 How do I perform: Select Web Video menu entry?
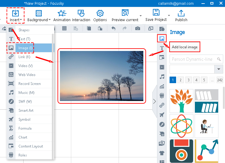[x=29, y=75]
